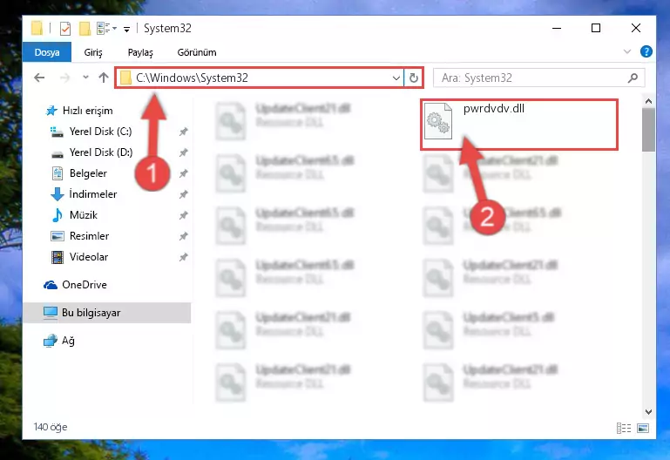670x460 pixels.
Task: Click the 140 öğe status bar text
Action: coord(51,427)
